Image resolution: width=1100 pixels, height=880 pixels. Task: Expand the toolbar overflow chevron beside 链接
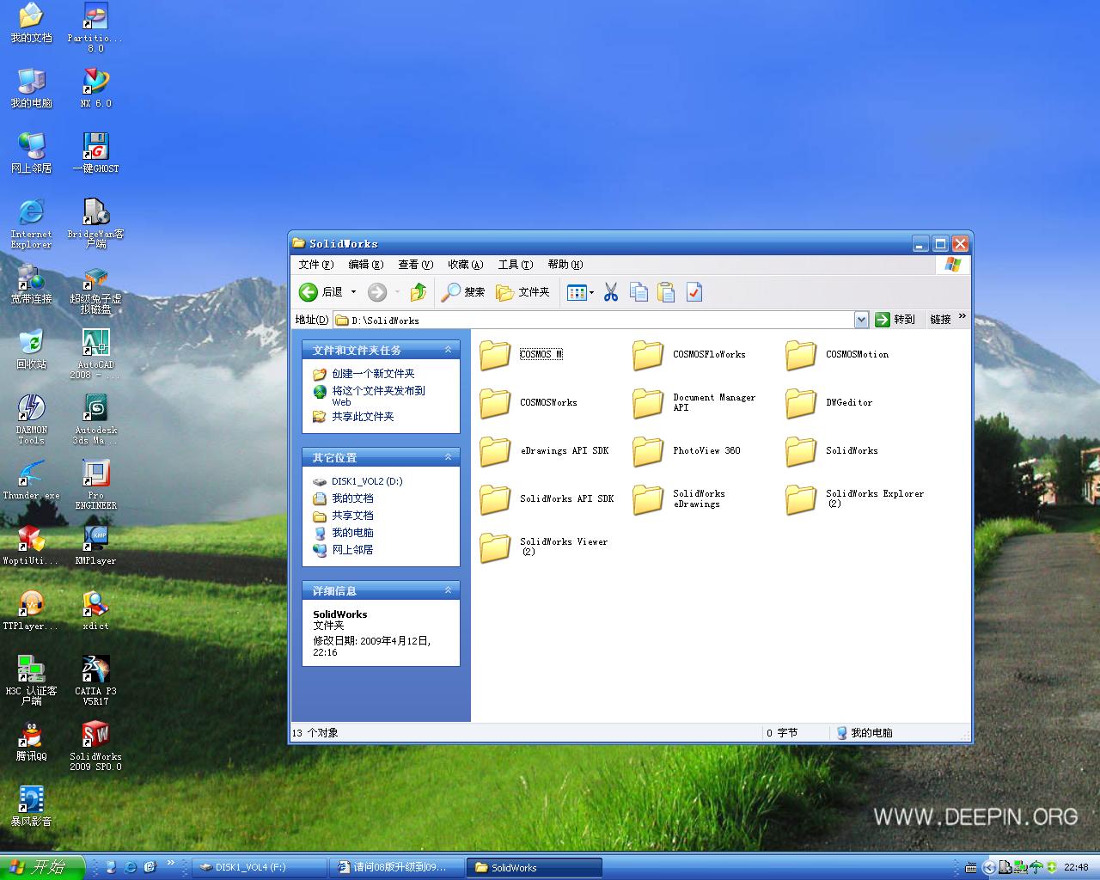[x=962, y=316]
